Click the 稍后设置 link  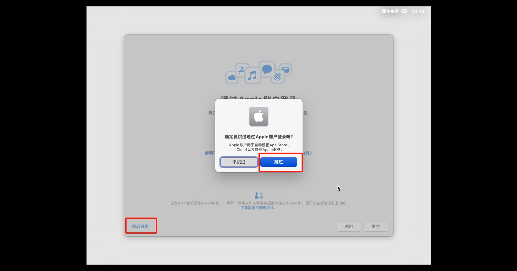click(140, 227)
